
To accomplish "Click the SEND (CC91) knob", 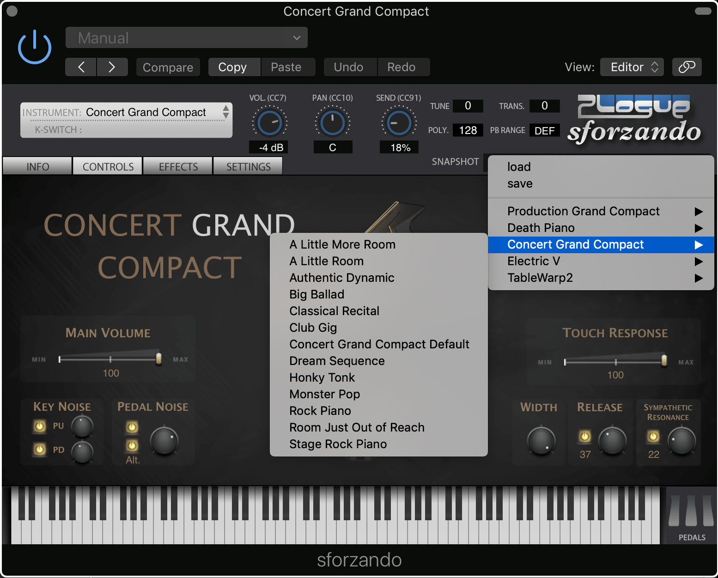I will [x=399, y=123].
